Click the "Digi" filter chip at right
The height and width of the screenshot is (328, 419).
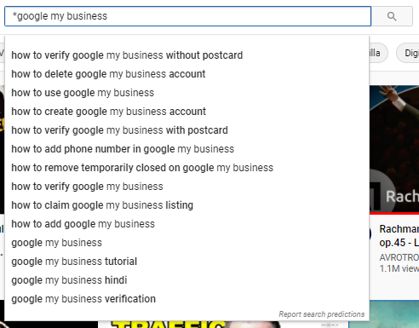coord(408,53)
